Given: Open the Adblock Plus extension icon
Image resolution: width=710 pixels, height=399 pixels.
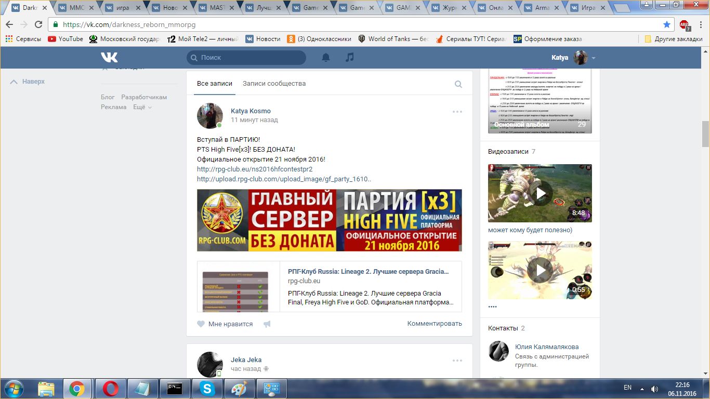Looking at the screenshot, I should [684, 24].
